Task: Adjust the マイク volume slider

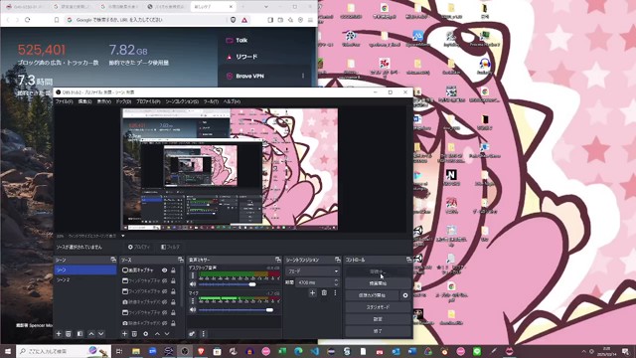Action: [236, 310]
